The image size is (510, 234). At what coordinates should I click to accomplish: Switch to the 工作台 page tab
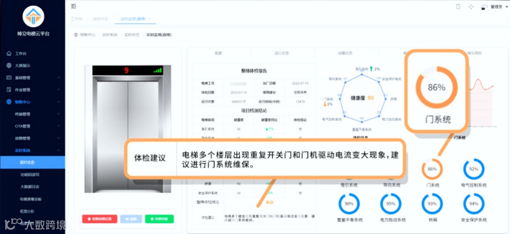pos(76,19)
